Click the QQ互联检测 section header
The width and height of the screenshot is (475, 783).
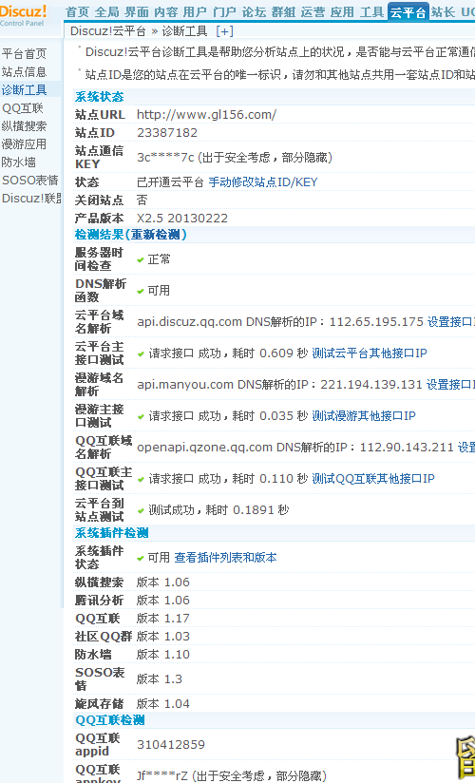110,720
